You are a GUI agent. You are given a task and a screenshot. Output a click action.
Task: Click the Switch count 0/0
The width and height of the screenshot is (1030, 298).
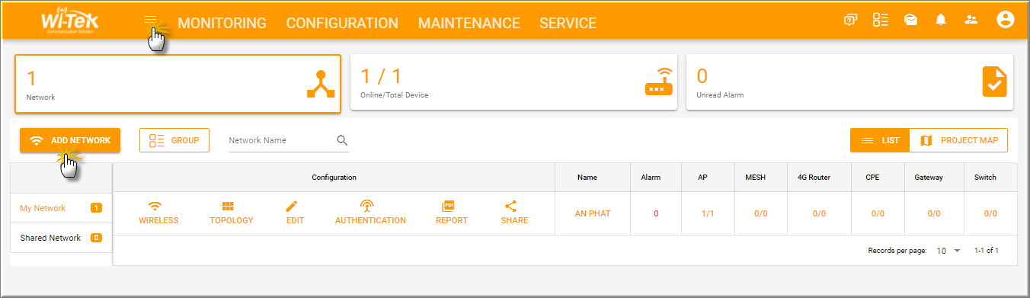pos(990,213)
